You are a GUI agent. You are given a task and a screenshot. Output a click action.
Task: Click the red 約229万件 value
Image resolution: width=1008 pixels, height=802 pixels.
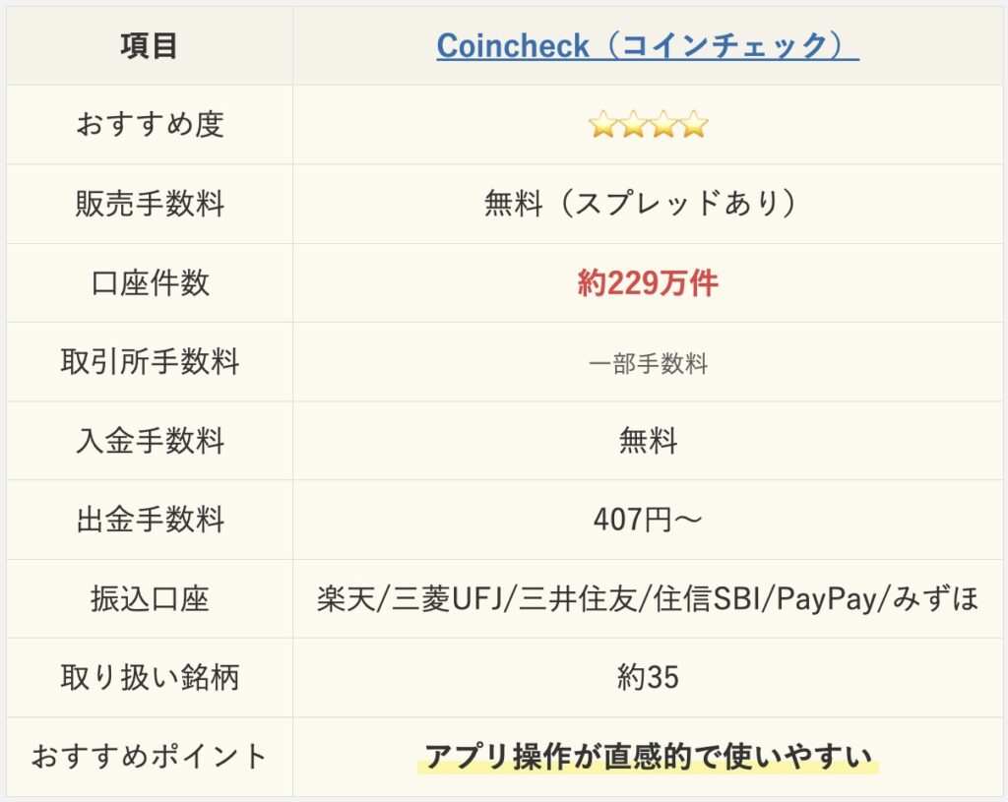click(x=648, y=282)
